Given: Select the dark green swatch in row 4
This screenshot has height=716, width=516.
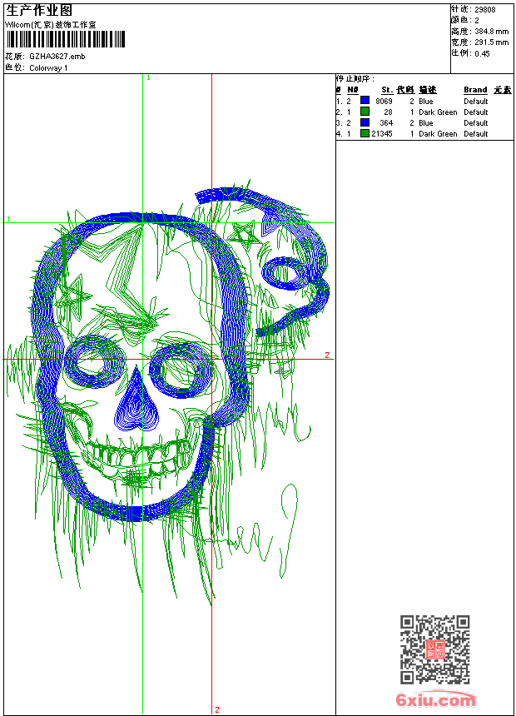Looking at the screenshot, I should pos(365,133).
